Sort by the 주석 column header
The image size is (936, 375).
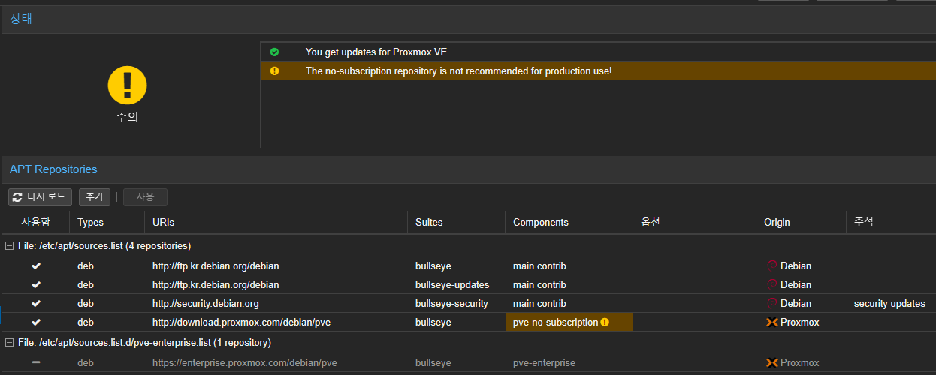tap(891, 223)
